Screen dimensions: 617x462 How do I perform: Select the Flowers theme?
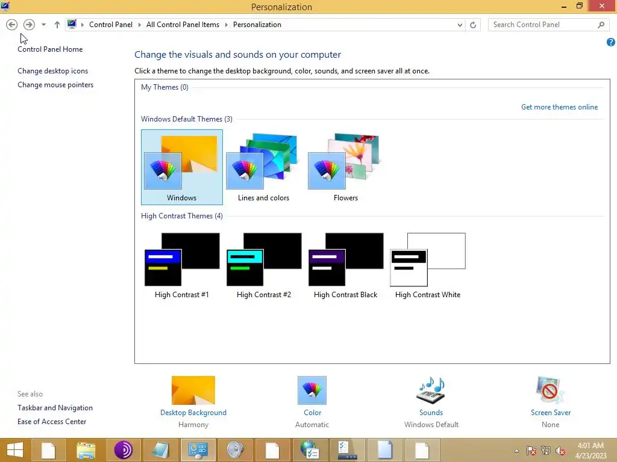click(x=345, y=167)
